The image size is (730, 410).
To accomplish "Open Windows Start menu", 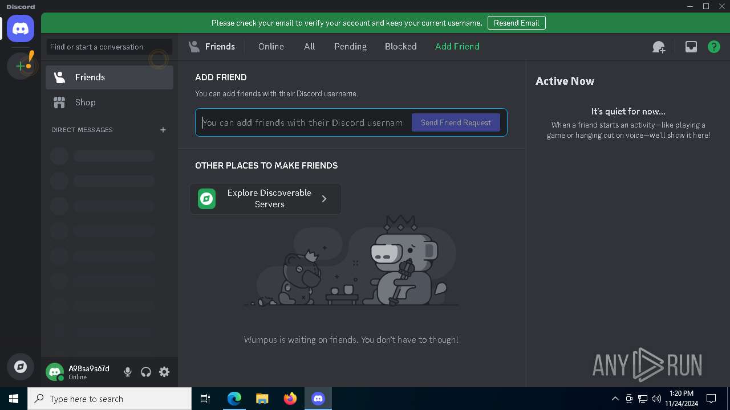I will click(x=14, y=399).
